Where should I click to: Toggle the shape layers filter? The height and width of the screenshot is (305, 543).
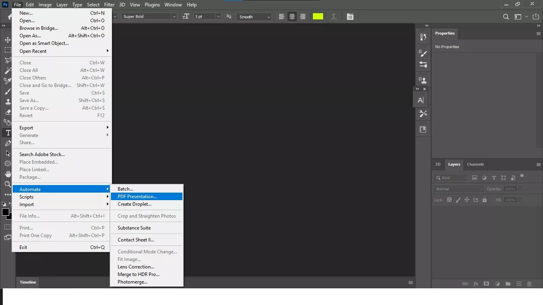click(x=503, y=178)
